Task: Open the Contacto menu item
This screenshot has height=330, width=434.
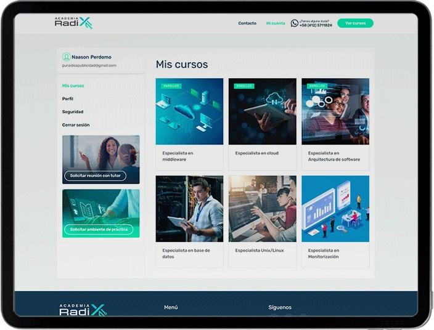Action: (x=247, y=23)
